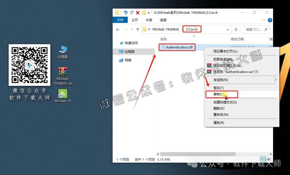Click the refresh icon next to the address bar
The image size is (290, 175).
coord(236,29)
